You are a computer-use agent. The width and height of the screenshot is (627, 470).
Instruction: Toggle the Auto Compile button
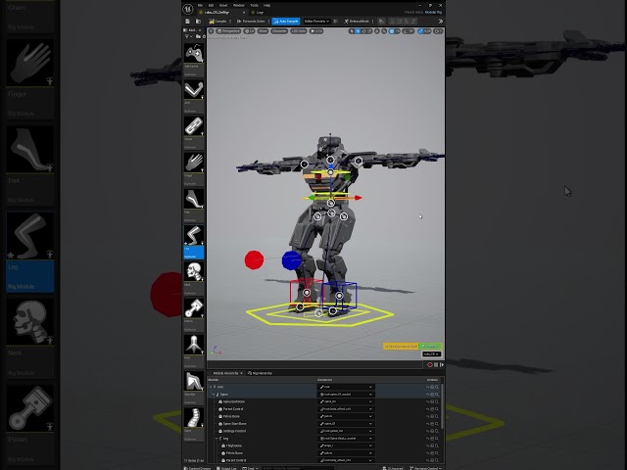coord(286,22)
